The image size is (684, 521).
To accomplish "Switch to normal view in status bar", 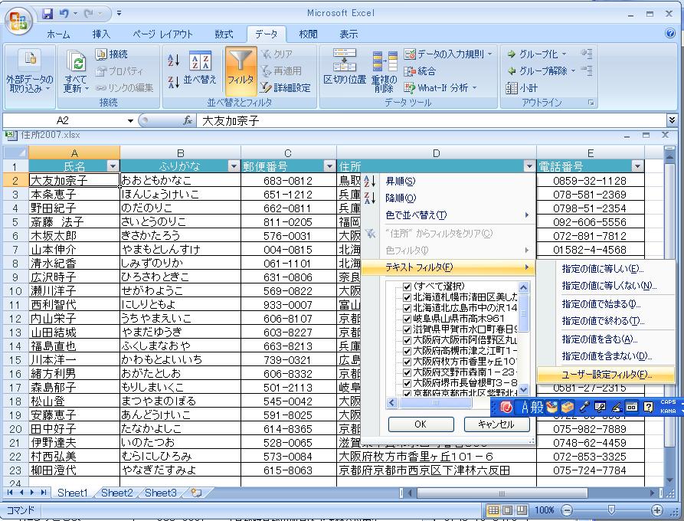I will (493, 510).
